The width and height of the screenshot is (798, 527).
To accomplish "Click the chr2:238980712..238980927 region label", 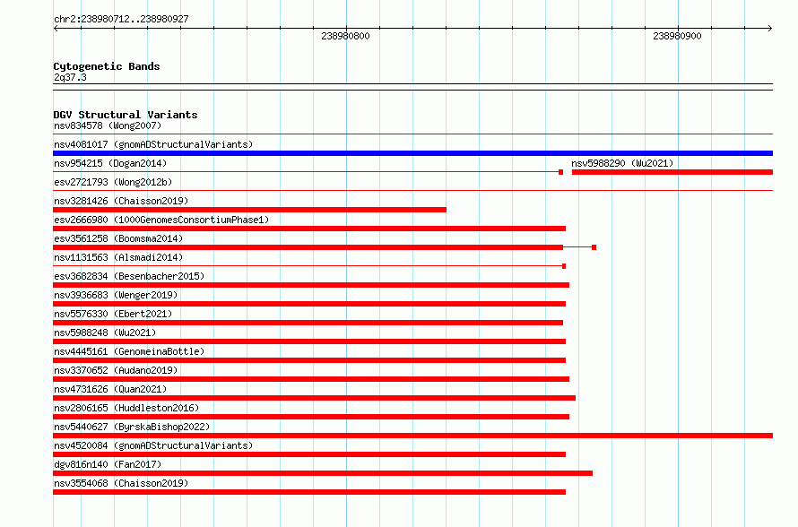I will point(121,20).
